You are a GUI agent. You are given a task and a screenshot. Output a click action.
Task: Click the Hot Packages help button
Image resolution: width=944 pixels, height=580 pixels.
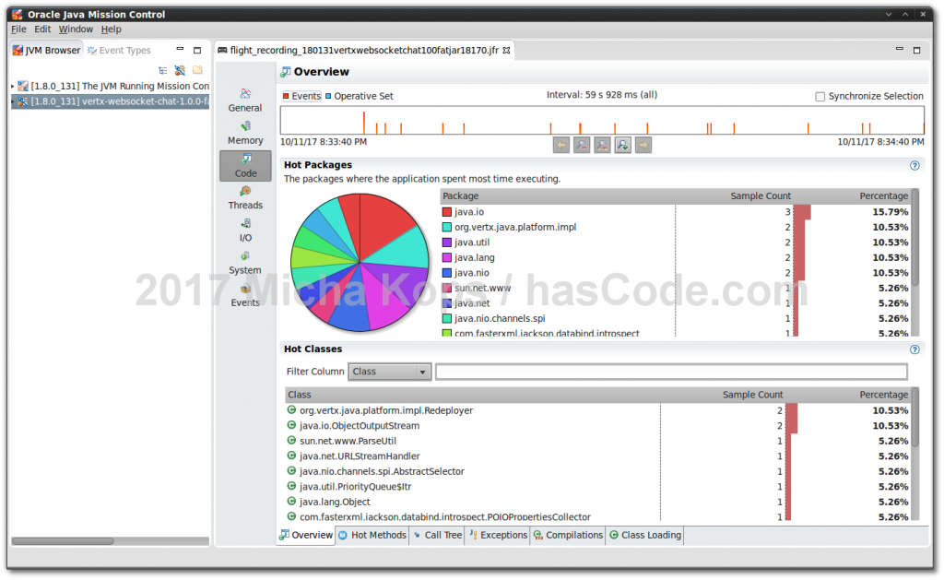pyautogui.click(x=914, y=164)
